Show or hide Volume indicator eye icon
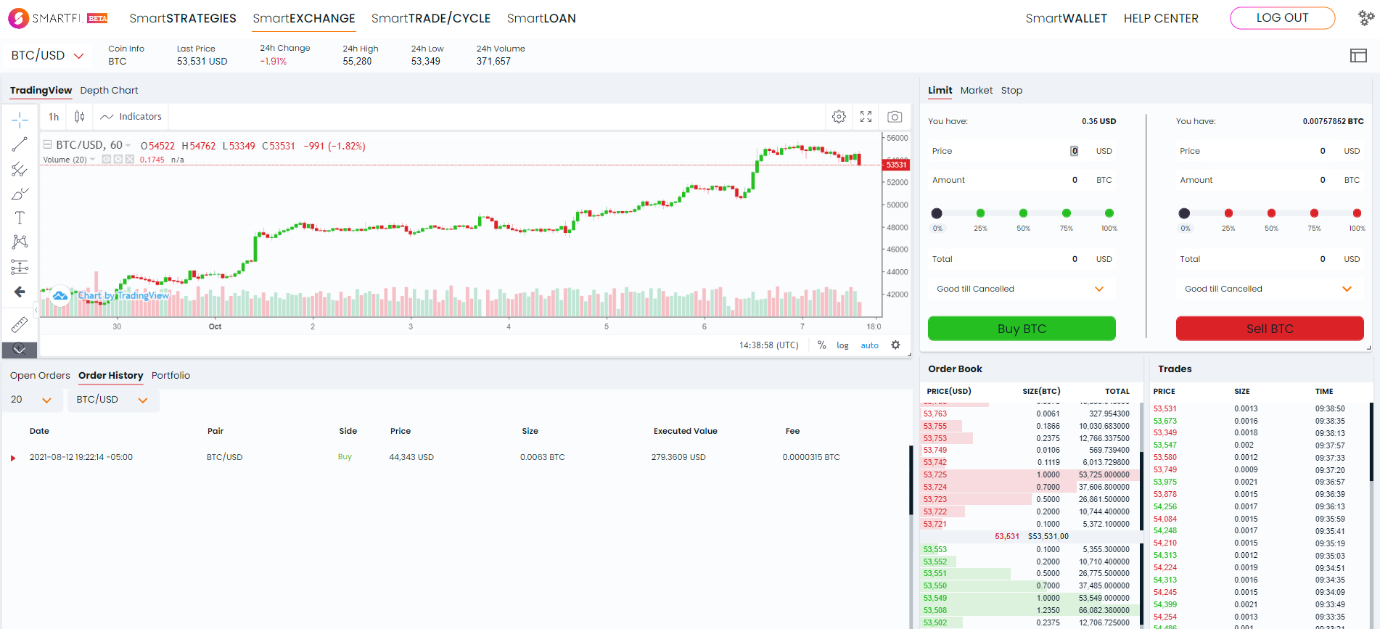Viewport: 1380px width, 629px height. click(x=107, y=160)
